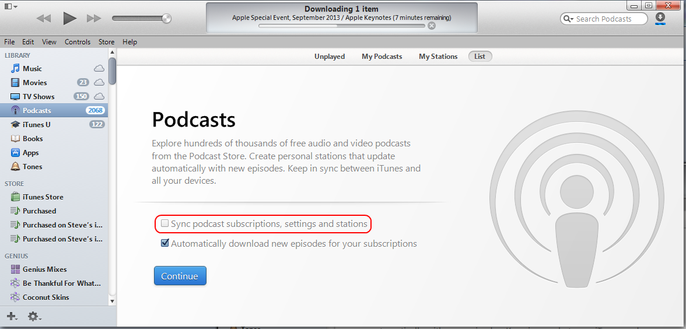
Task: Click the 150 badge on TV Shows
Action: point(82,97)
